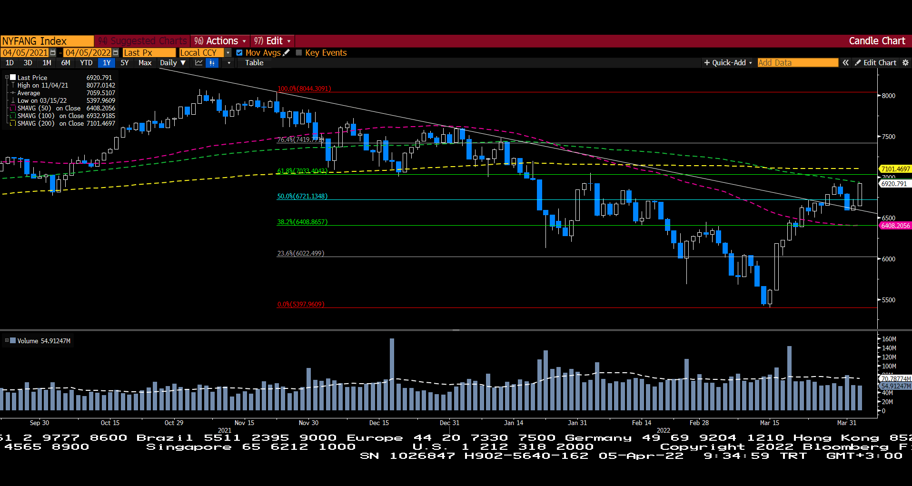Select the 61.8%(7033.4043) Fibonacci label
Viewport: 912px width, 486px height.
point(303,171)
